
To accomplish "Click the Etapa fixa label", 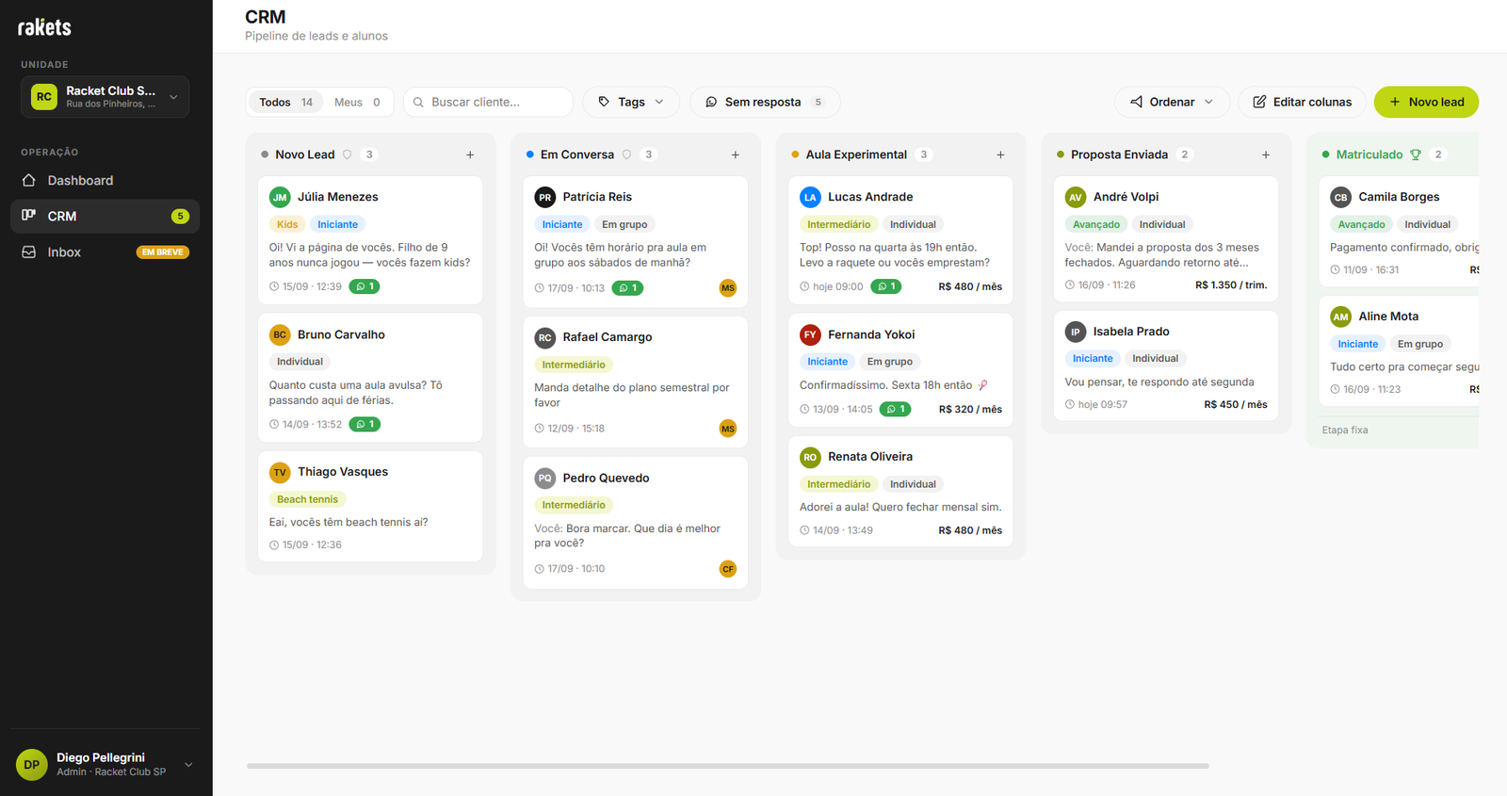I will click(x=1345, y=430).
